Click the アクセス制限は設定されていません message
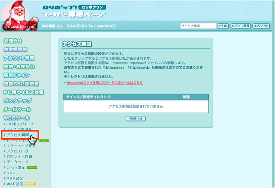The width and height of the screenshot is (275, 188). (x=136, y=107)
